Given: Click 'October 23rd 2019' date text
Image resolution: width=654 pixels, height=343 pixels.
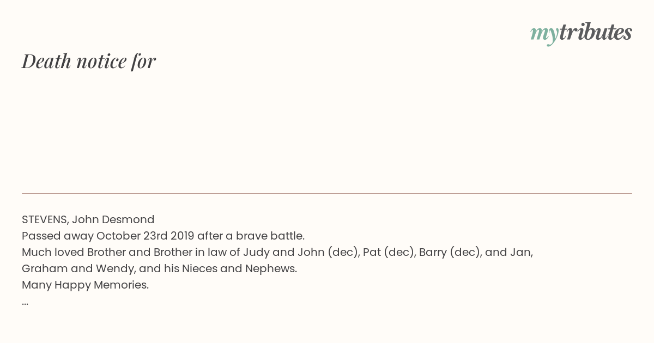Looking at the screenshot, I should (145, 236).
